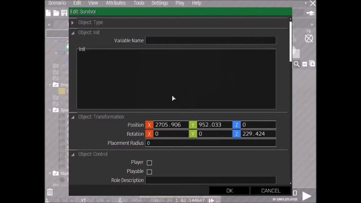Enable the Player checkbox
Image resolution: width=361 pixels, height=203 pixels.
(149, 163)
